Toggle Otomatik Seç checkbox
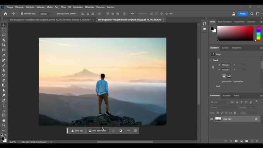The image size is (263, 148). [x=22, y=14]
